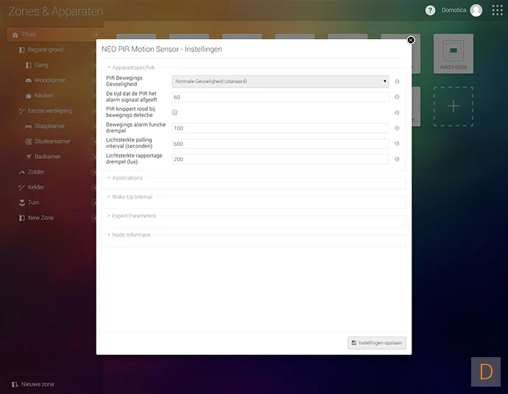The width and height of the screenshot is (508, 394).
Task: Click the Domotica username label
Action: 454,10
